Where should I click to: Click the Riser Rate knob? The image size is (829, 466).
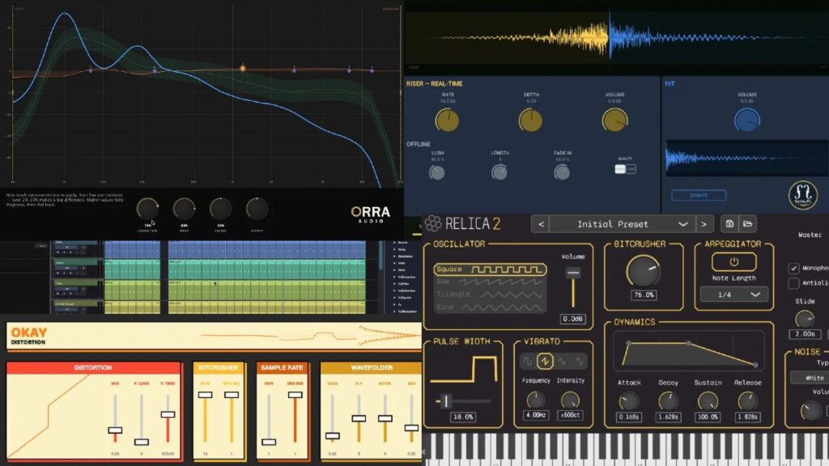coord(447,121)
